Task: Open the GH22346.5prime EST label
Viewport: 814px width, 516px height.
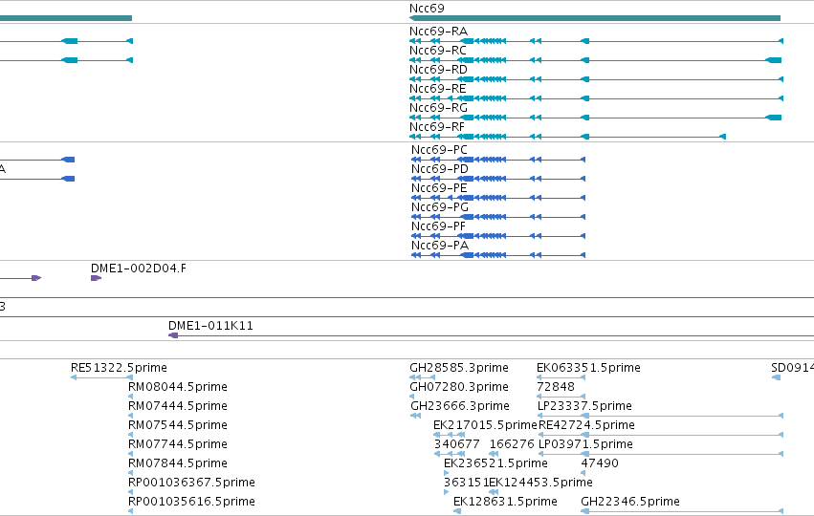Action: click(x=630, y=502)
